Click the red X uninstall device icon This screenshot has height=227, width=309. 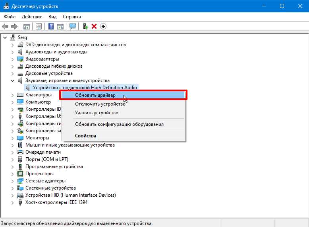pyautogui.click(x=94, y=26)
